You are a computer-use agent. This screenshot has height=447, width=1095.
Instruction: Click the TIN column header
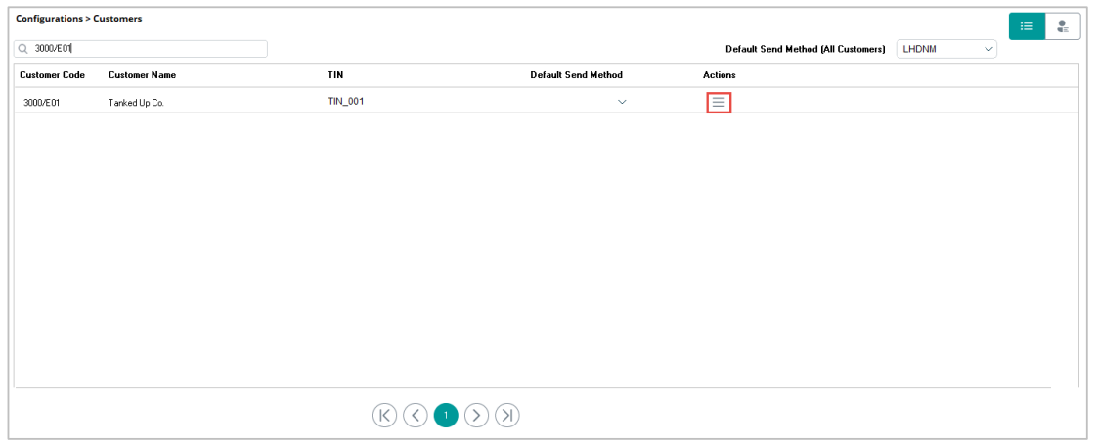(335, 75)
